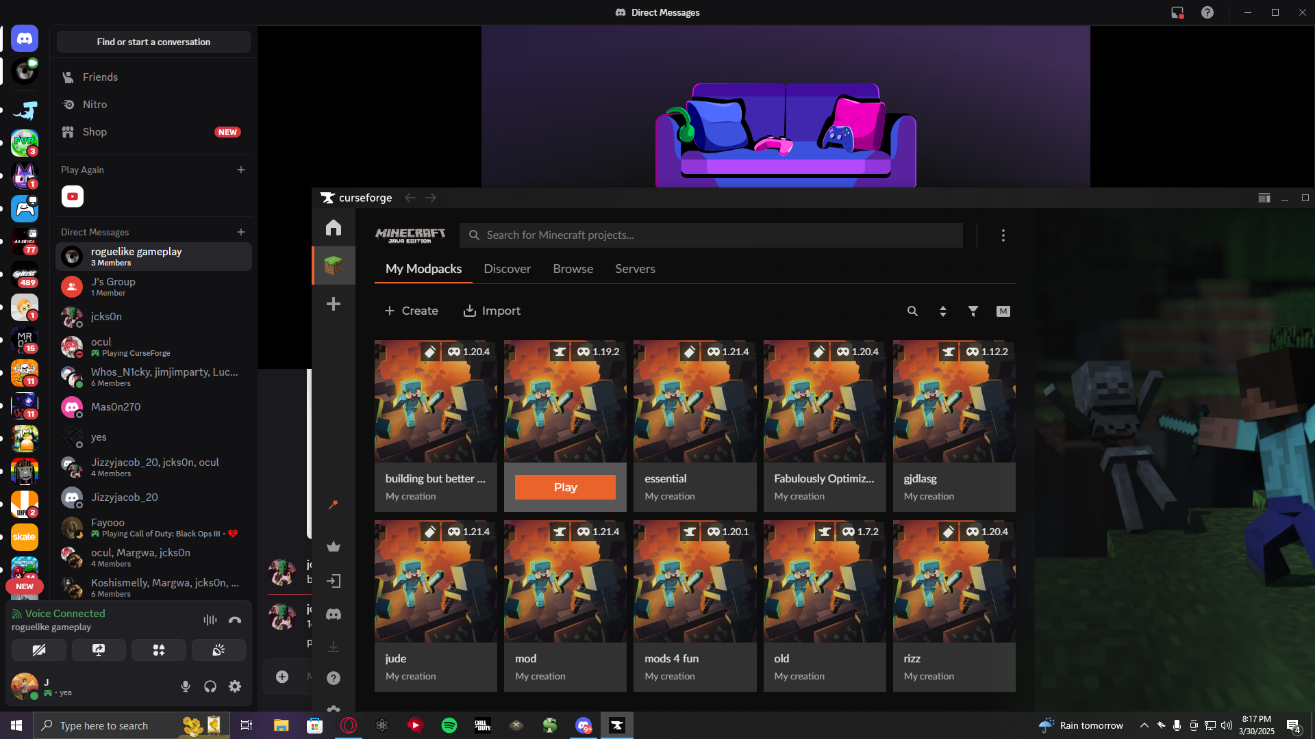Open CurseForge home icon

coord(334,227)
